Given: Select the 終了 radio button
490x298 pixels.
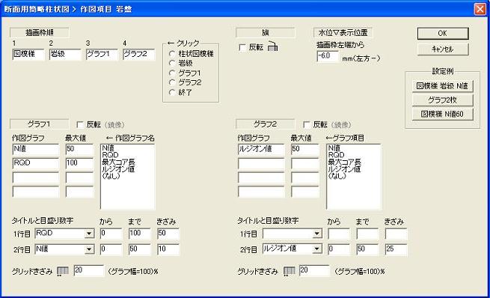Looking at the screenshot, I should (172, 93).
